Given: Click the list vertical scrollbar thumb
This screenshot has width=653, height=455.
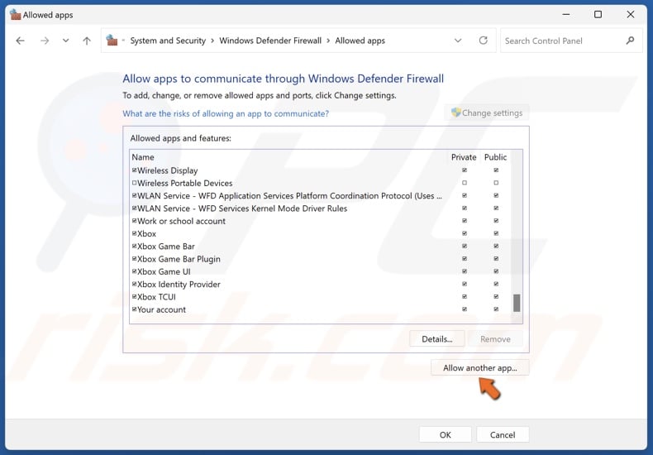Looking at the screenshot, I should coord(517,303).
